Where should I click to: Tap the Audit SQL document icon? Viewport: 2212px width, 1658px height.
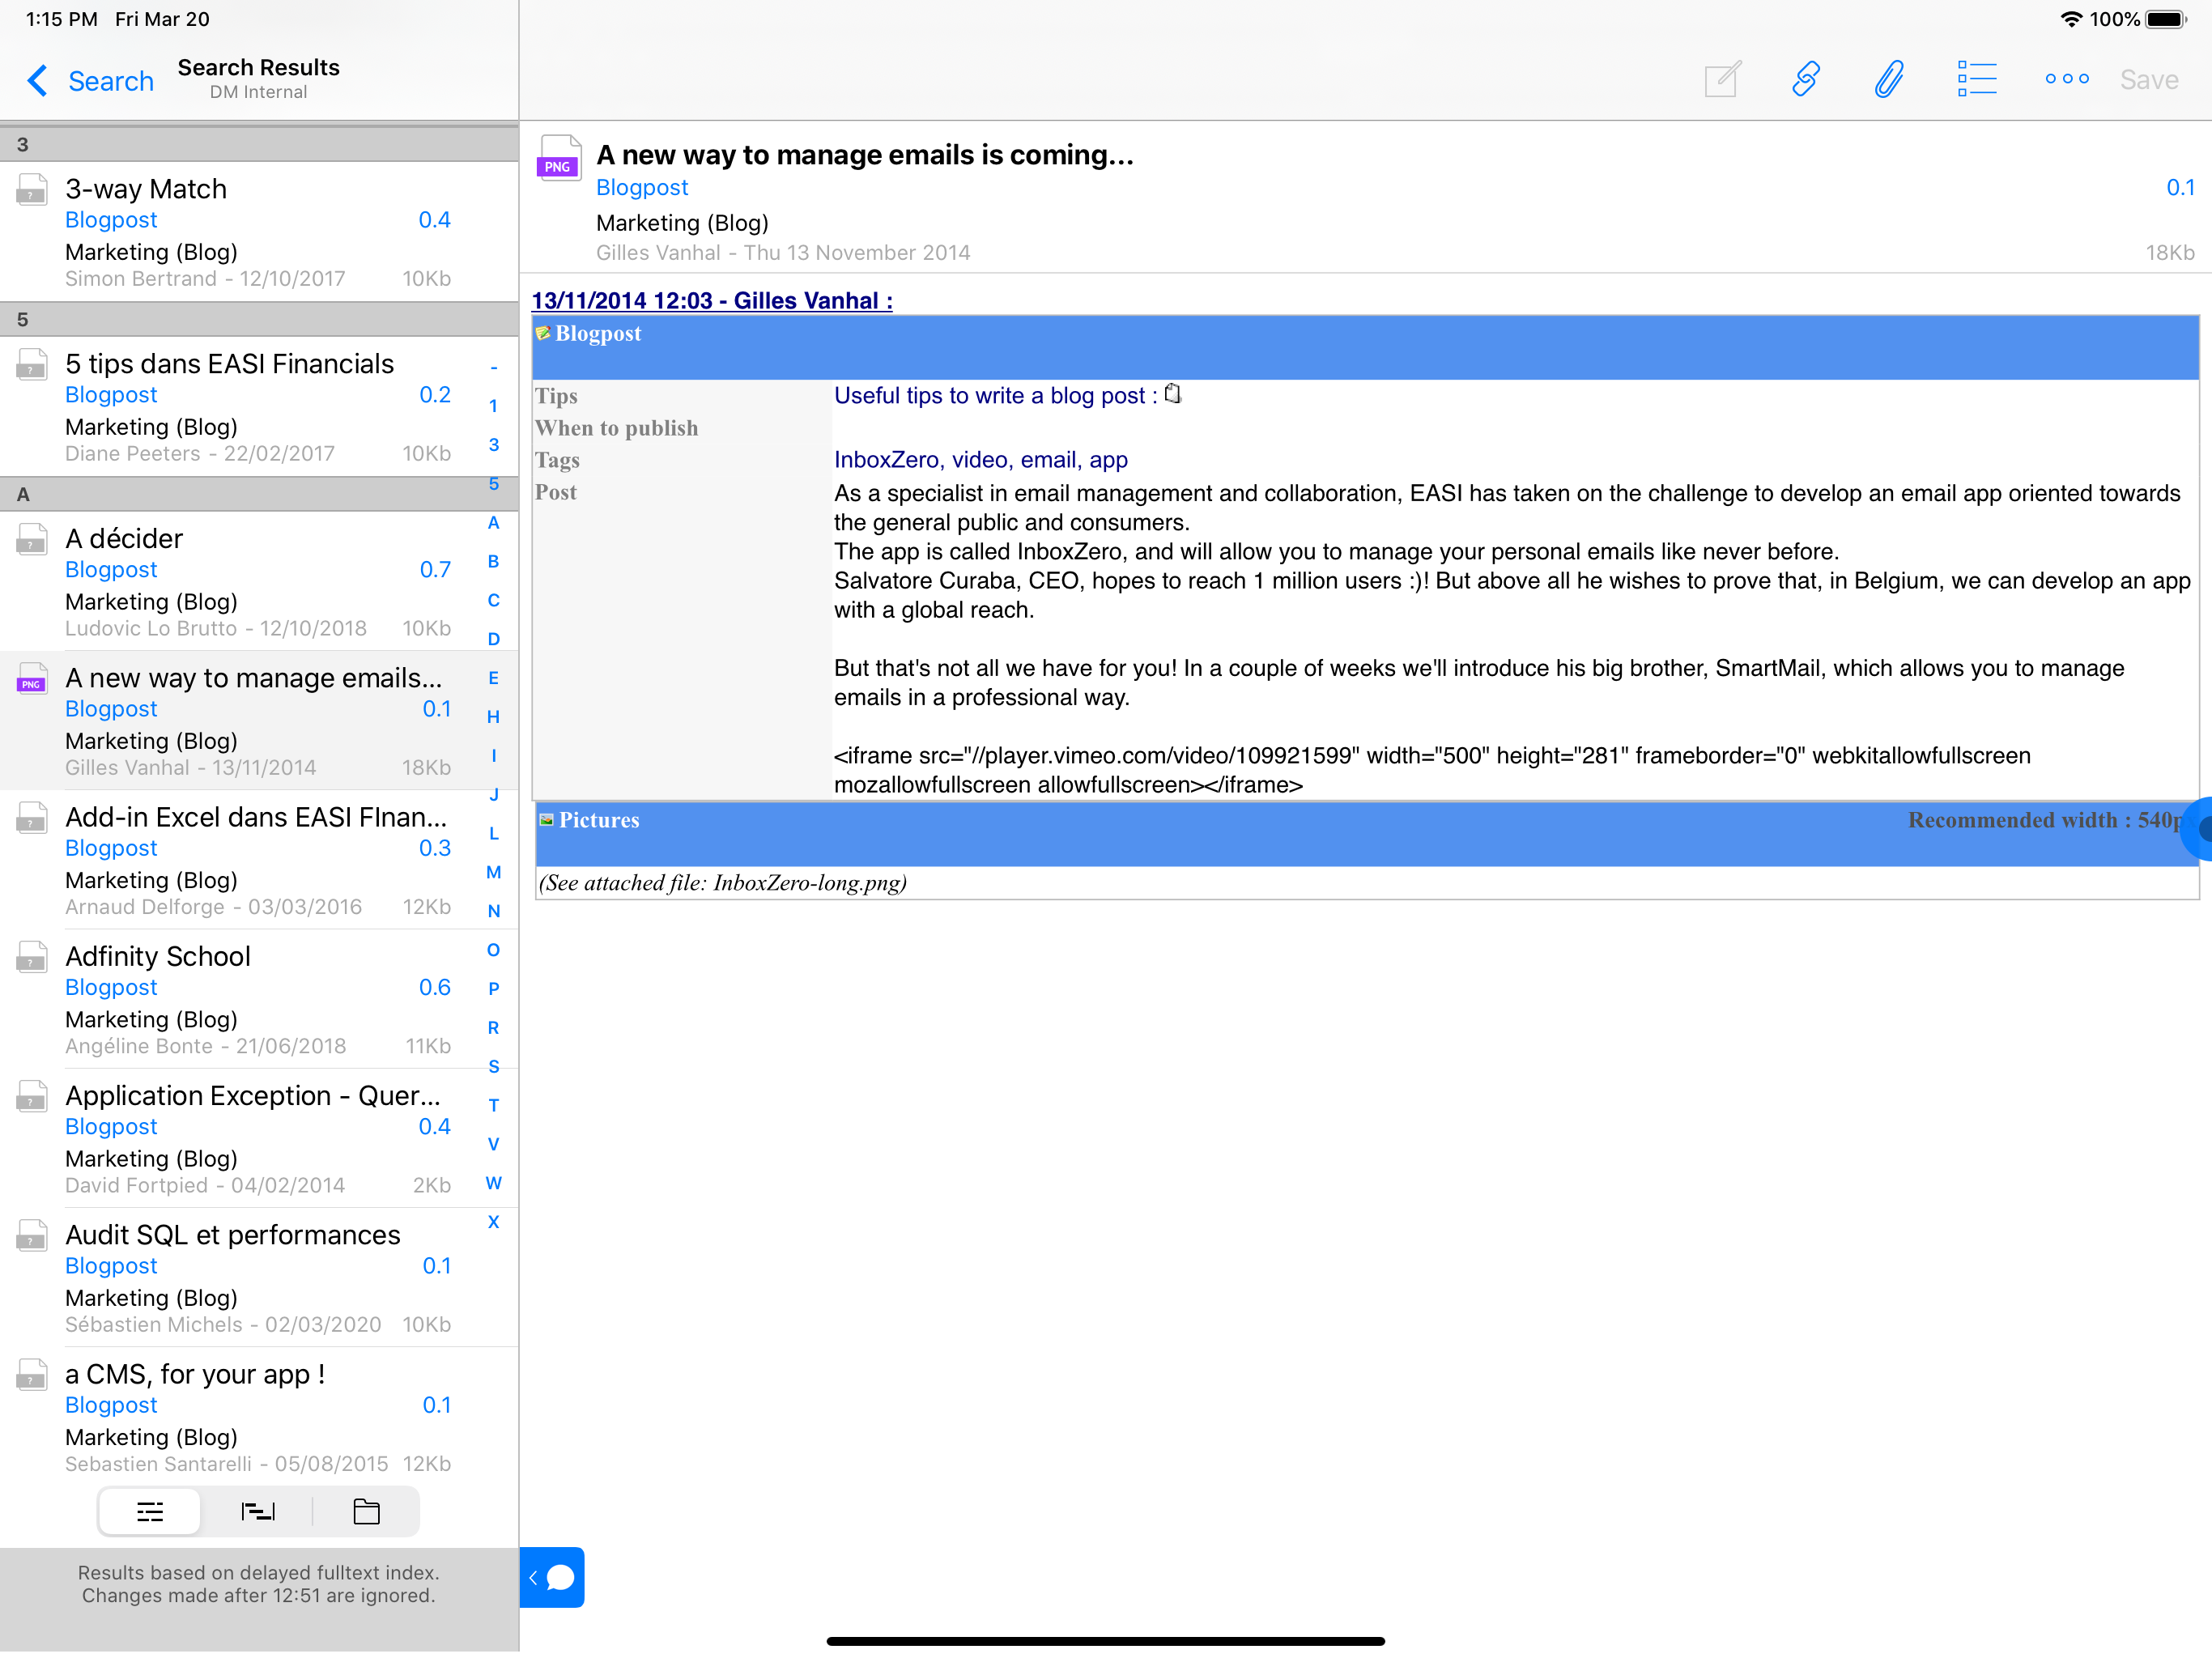pos(32,1236)
